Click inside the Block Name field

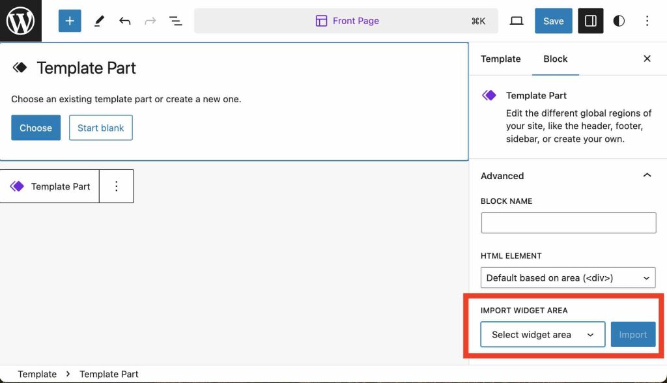[x=567, y=223]
